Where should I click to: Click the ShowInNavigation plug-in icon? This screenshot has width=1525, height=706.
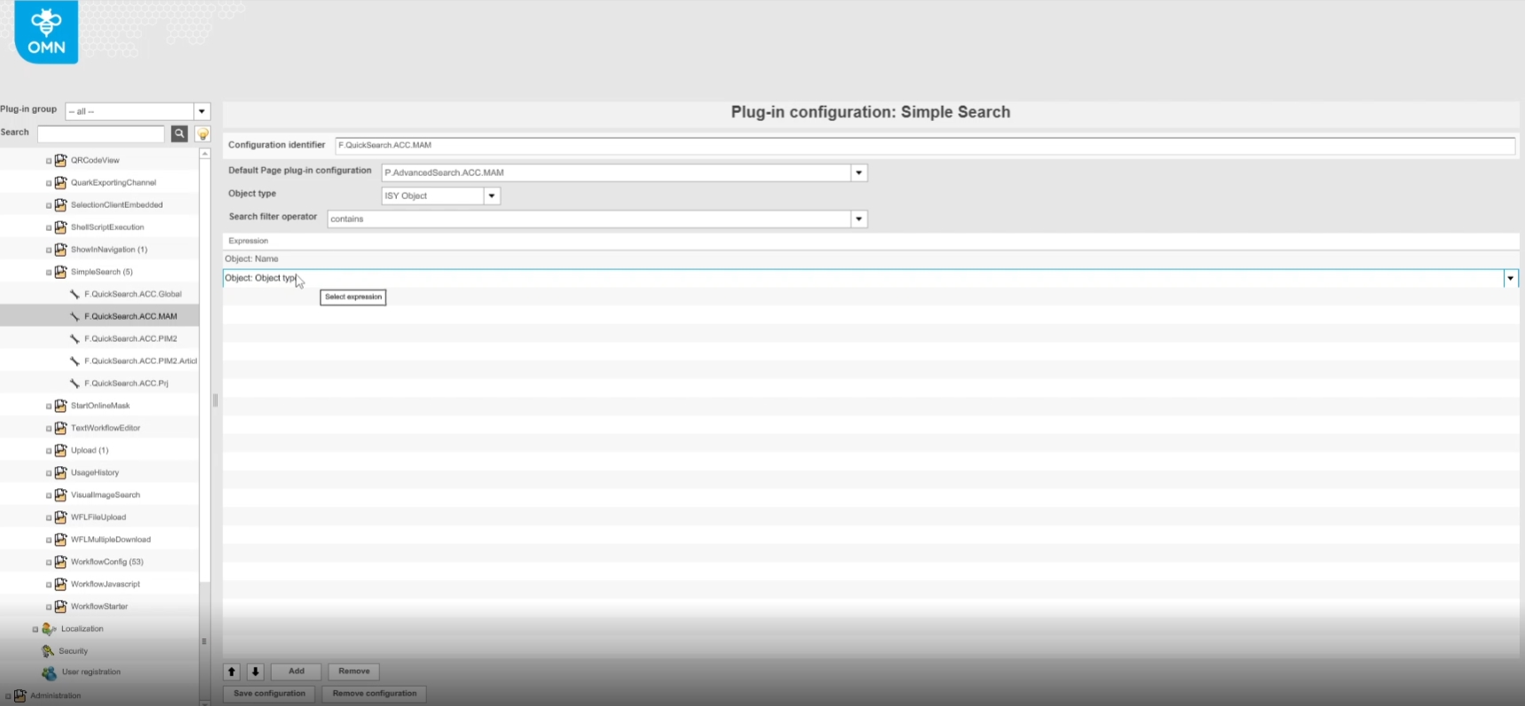[x=60, y=250]
